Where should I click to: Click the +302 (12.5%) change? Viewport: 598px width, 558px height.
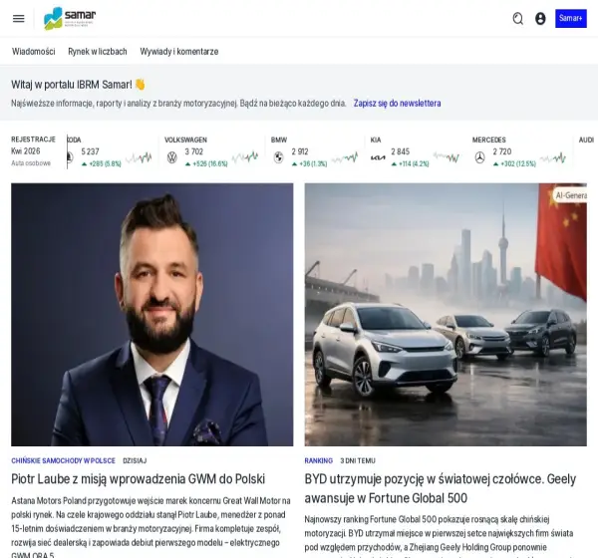click(x=514, y=164)
